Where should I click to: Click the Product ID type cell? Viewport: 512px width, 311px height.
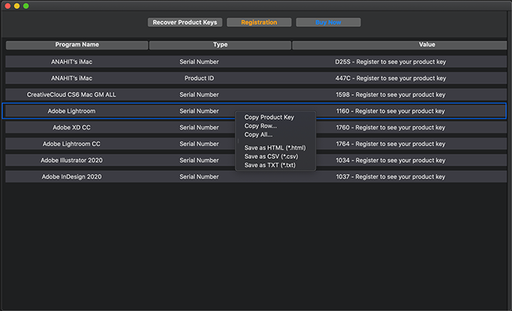tap(200, 78)
